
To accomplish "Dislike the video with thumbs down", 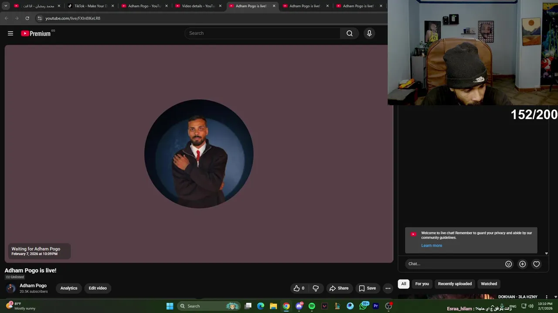I will point(316,288).
